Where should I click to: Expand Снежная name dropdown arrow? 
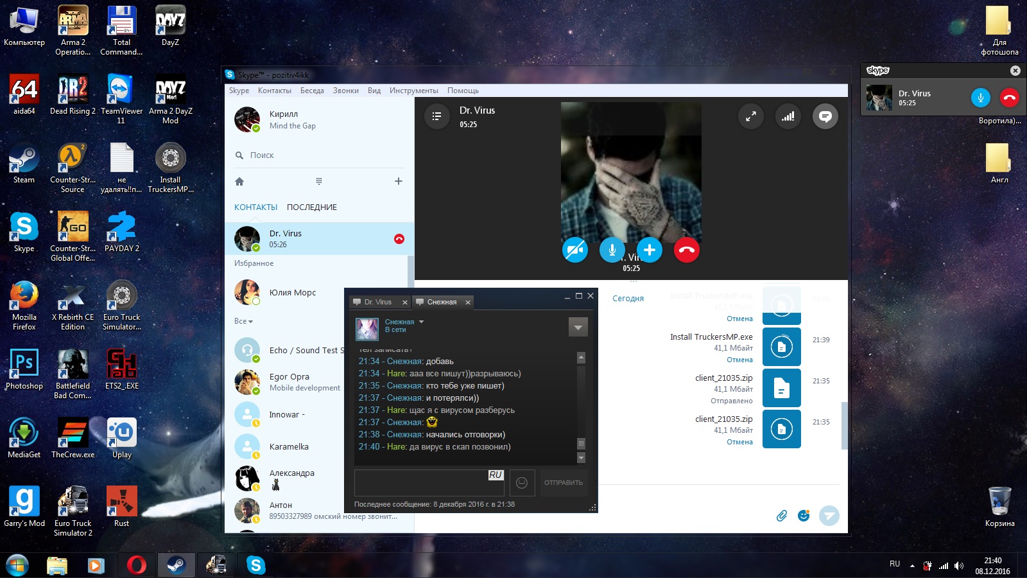click(x=421, y=322)
